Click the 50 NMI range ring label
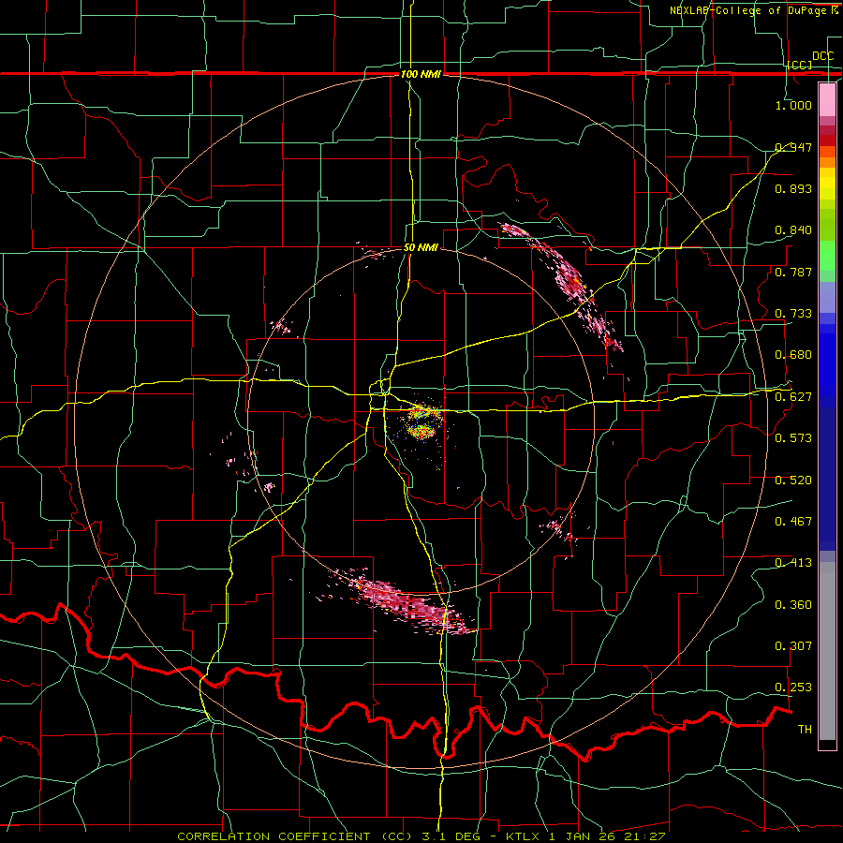 click(x=421, y=248)
